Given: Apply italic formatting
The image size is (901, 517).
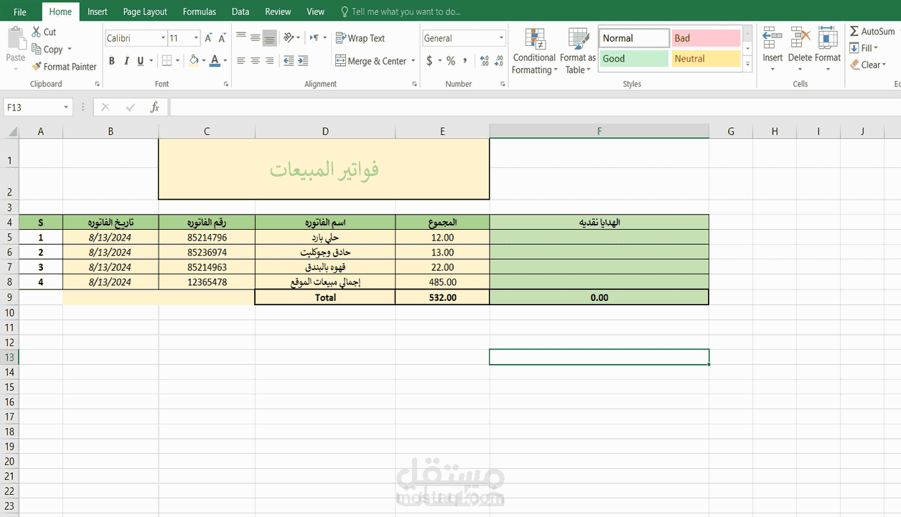Looking at the screenshot, I should [x=125, y=60].
